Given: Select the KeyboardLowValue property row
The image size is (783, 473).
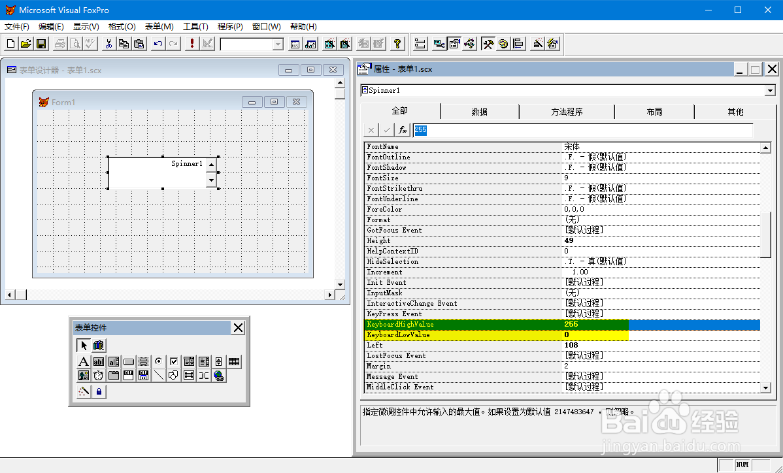Looking at the screenshot, I should pos(562,334).
